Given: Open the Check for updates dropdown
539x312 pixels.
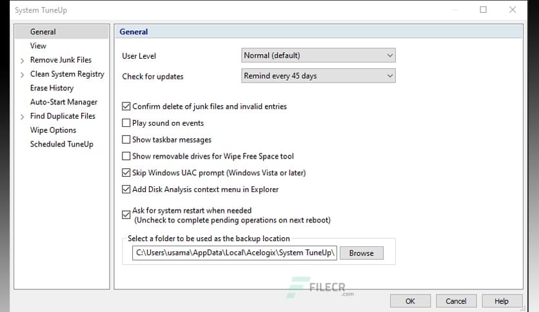Looking at the screenshot, I should [x=318, y=76].
